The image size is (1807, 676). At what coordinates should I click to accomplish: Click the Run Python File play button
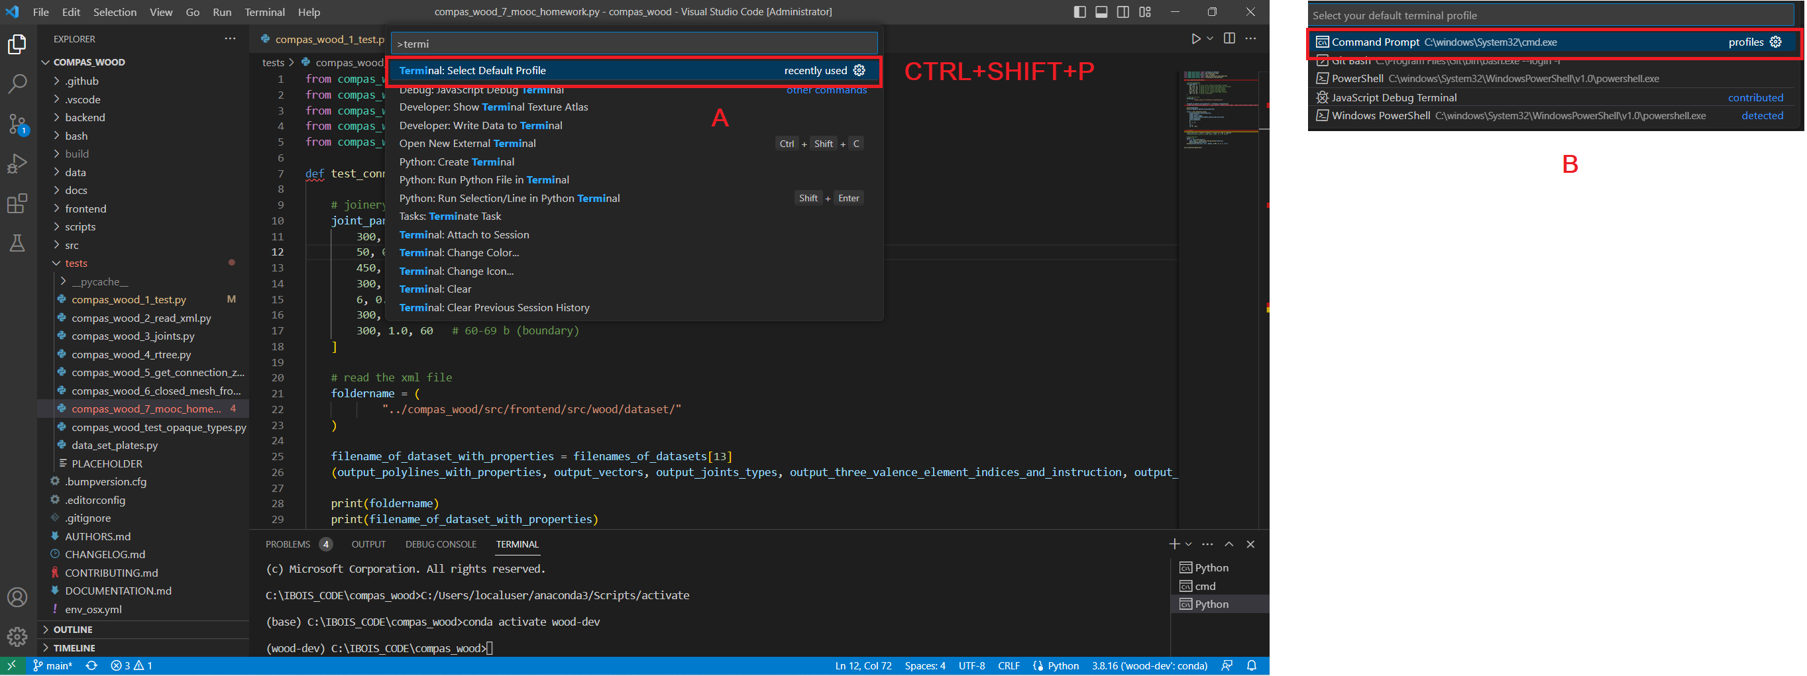pyautogui.click(x=1196, y=38)
